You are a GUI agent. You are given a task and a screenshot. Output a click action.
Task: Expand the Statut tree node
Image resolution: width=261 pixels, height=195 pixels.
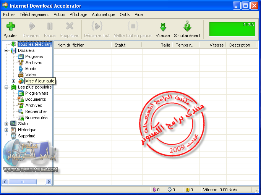6,124
